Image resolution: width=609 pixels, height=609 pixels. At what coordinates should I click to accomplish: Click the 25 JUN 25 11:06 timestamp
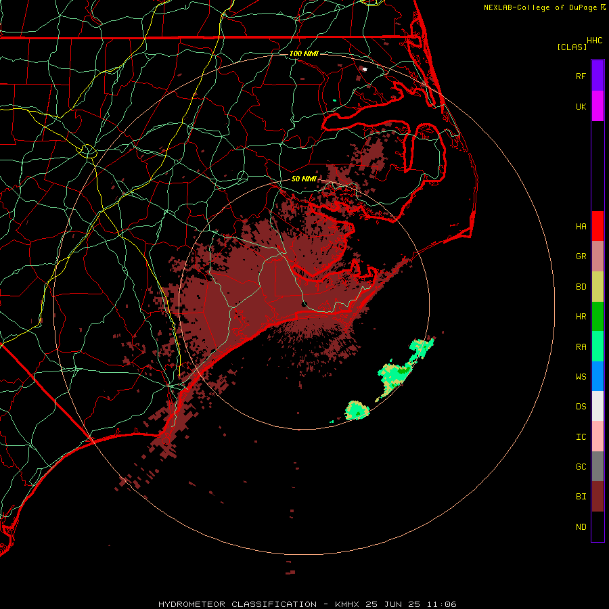411,604
